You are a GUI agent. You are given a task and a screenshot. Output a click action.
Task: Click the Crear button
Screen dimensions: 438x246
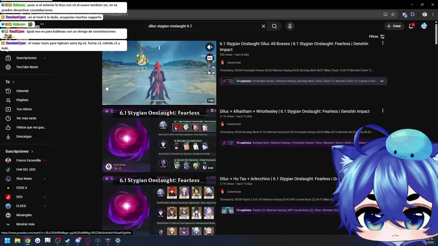(394, 26)
